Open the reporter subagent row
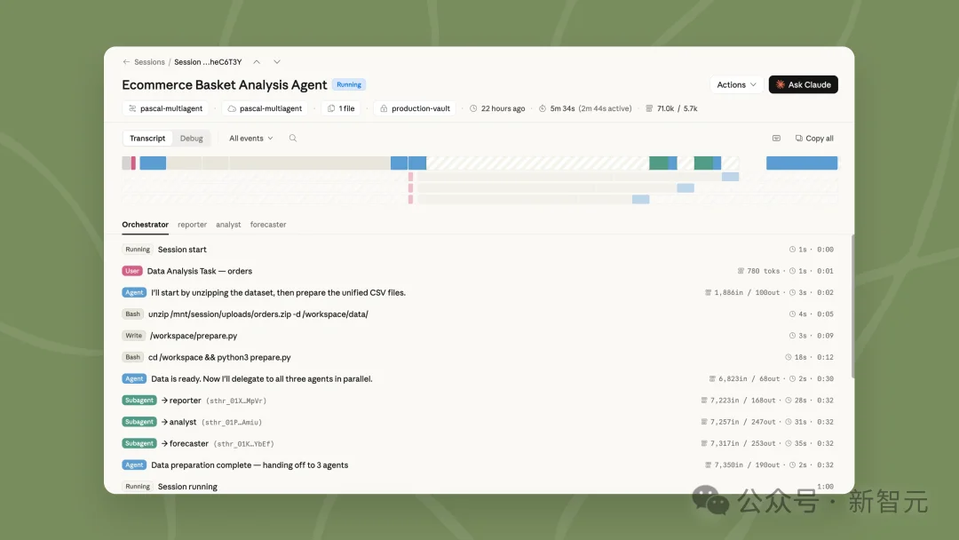This screenshot has width=959, height=540. pos(478,401)
